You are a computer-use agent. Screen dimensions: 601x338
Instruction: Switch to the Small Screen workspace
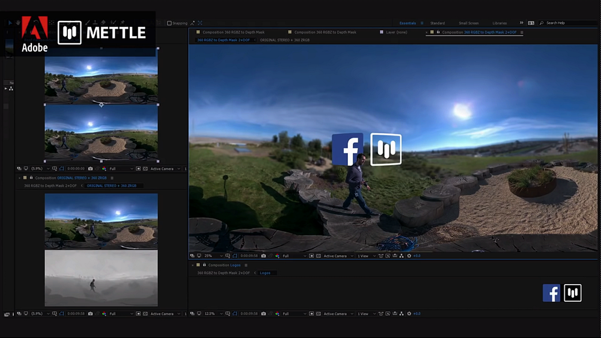[468, 23]
